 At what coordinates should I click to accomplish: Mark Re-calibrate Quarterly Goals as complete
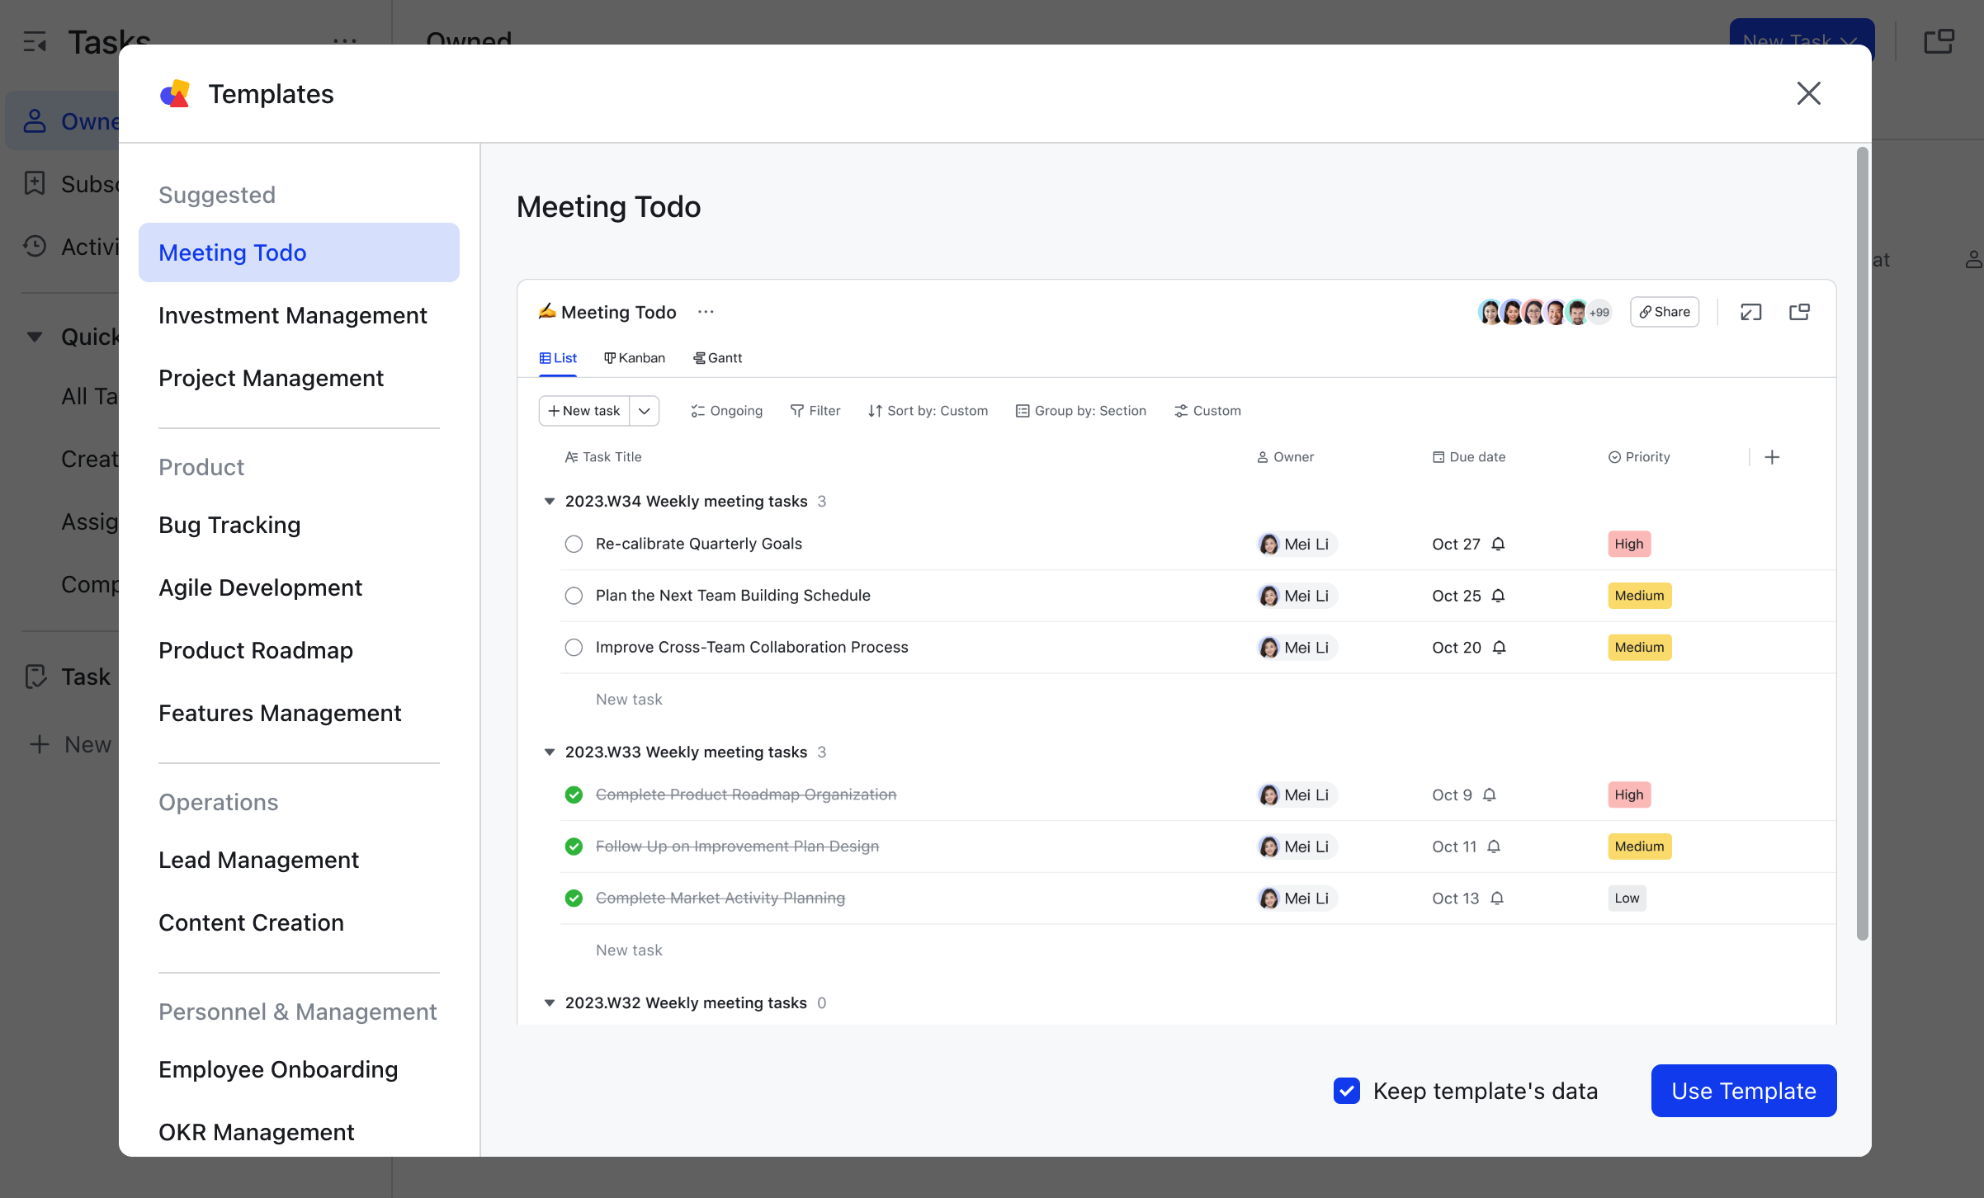pos(574,544)
